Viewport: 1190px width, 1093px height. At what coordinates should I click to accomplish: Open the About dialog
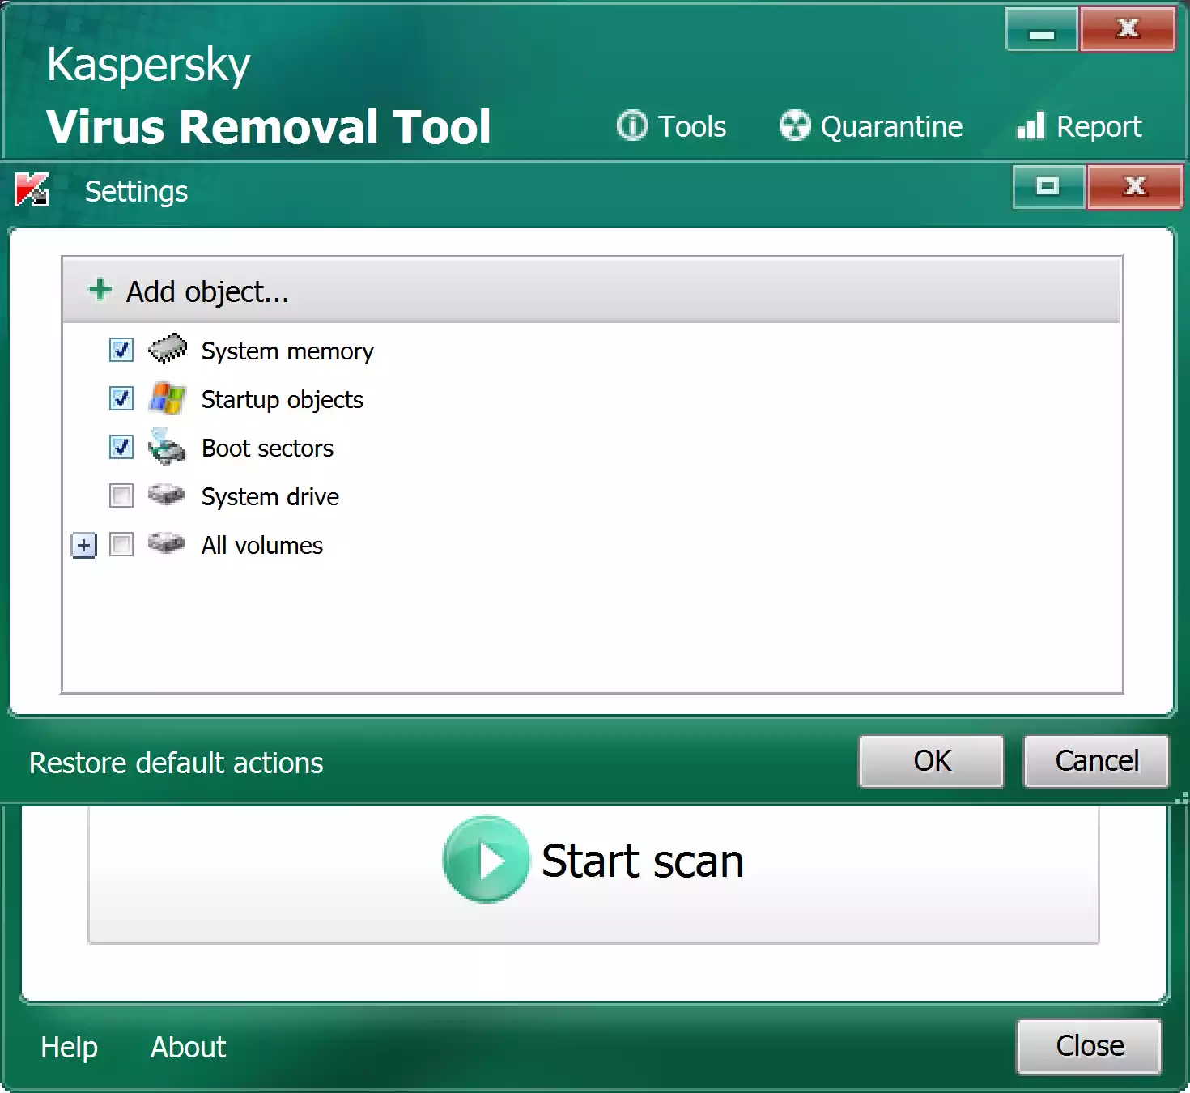pos(187,1047)
